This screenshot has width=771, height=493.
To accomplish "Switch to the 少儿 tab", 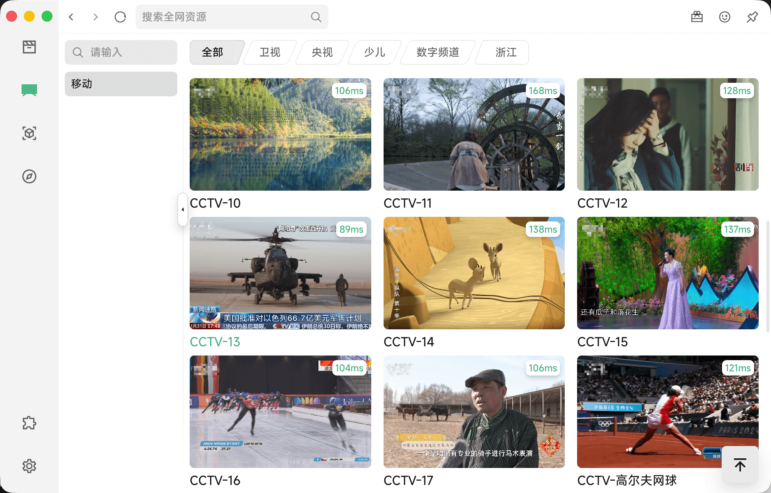I will click(375, 52).
